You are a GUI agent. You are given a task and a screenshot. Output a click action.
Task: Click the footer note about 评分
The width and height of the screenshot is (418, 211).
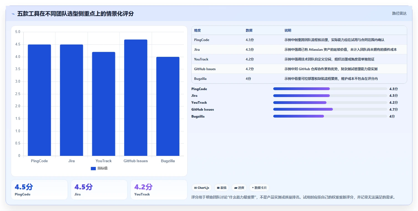[x=293, y=197]
